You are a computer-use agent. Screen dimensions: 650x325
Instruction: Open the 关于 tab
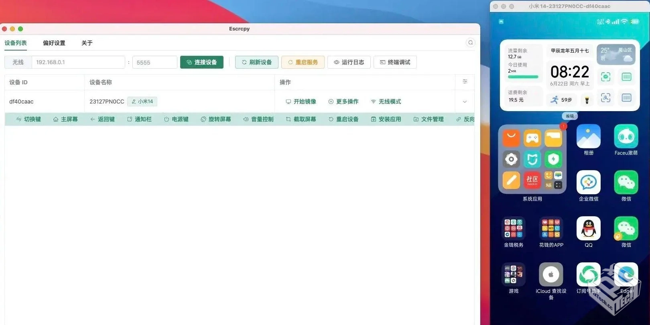pyautogui.click(x=87, y=43)
